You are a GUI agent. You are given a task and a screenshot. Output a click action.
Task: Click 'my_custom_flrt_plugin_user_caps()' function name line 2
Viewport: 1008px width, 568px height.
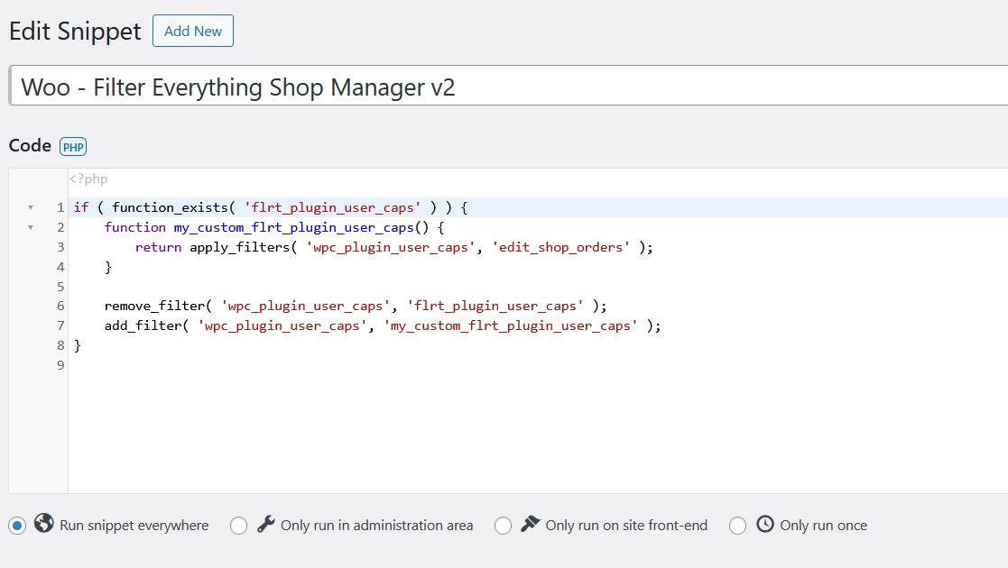point(301,227)
